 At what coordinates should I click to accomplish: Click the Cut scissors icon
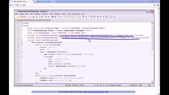37,17
